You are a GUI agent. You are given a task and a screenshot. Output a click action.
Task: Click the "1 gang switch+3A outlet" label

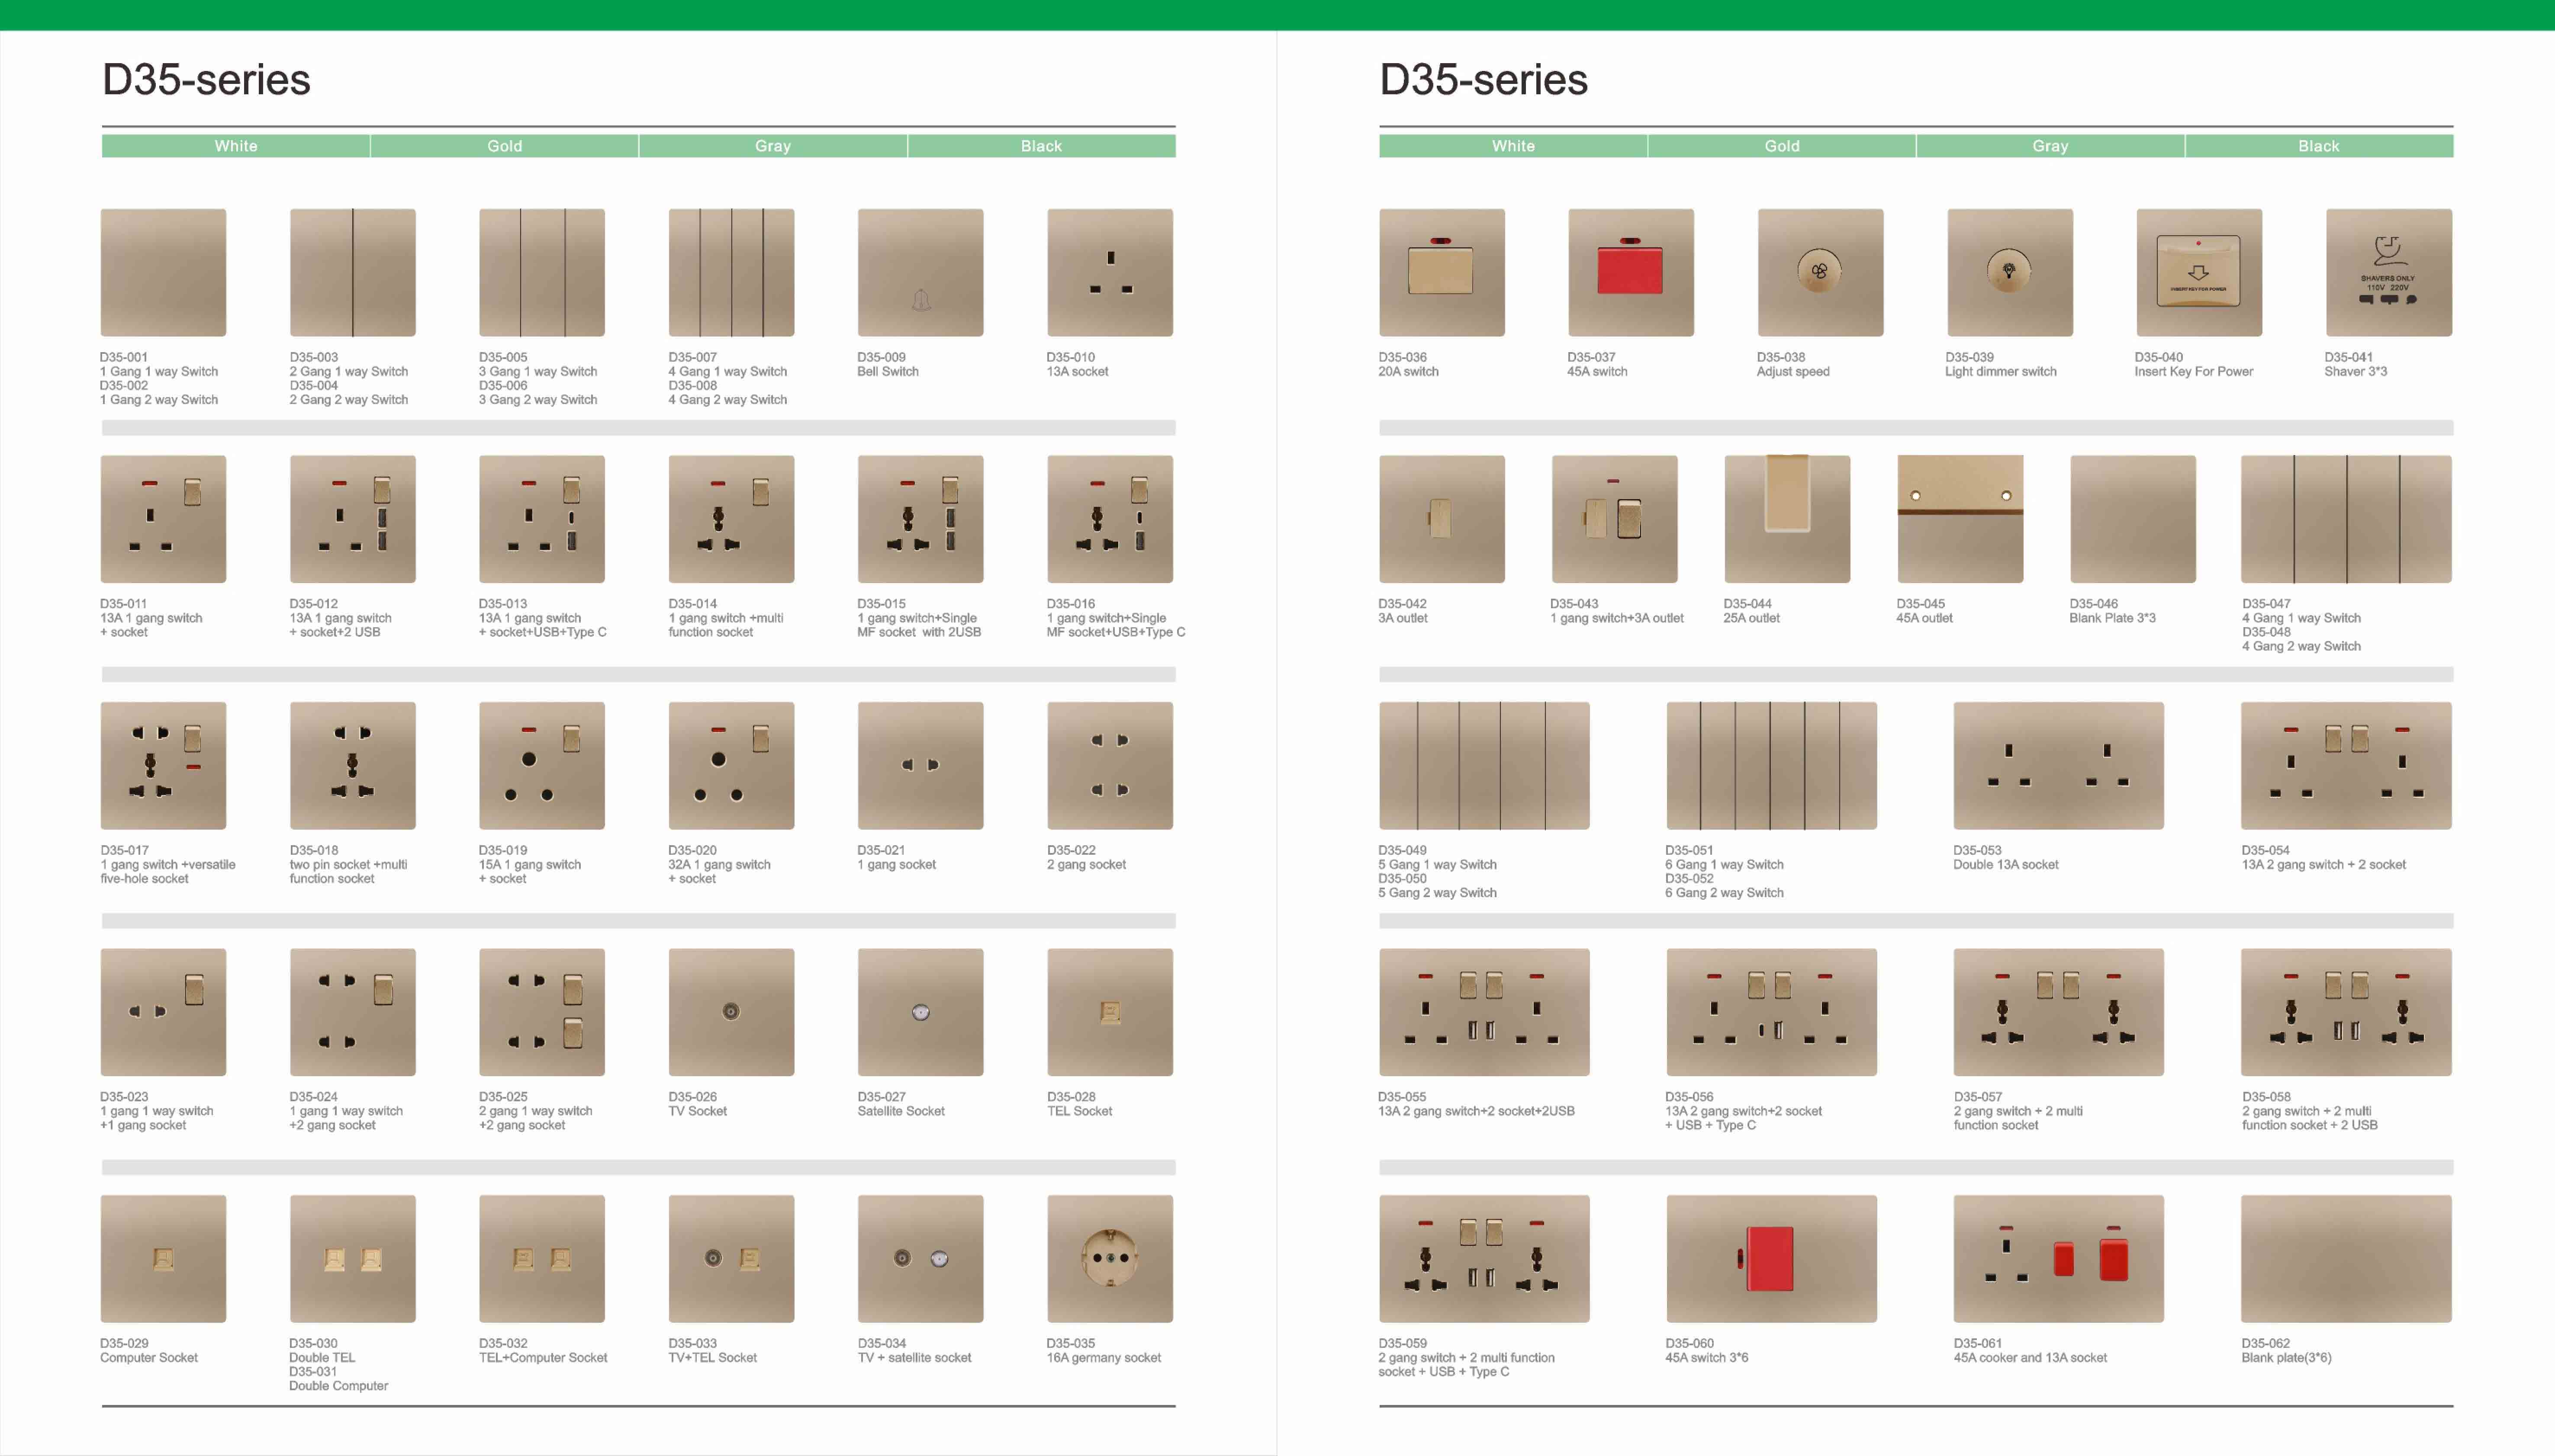1617,618
